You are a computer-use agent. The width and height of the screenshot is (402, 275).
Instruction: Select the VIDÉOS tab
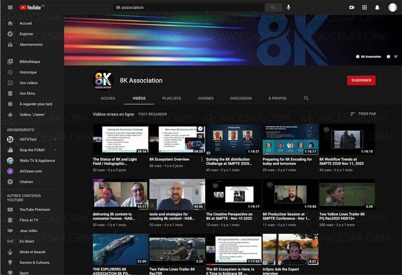coord(139,98)
